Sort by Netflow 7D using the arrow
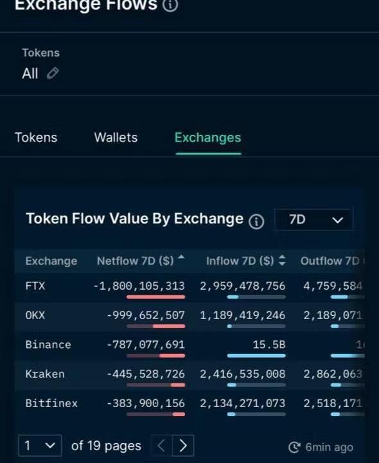Image resolution: width=379 pixels, height=463 pixels. pyautogui.click(x=181, y=257)
